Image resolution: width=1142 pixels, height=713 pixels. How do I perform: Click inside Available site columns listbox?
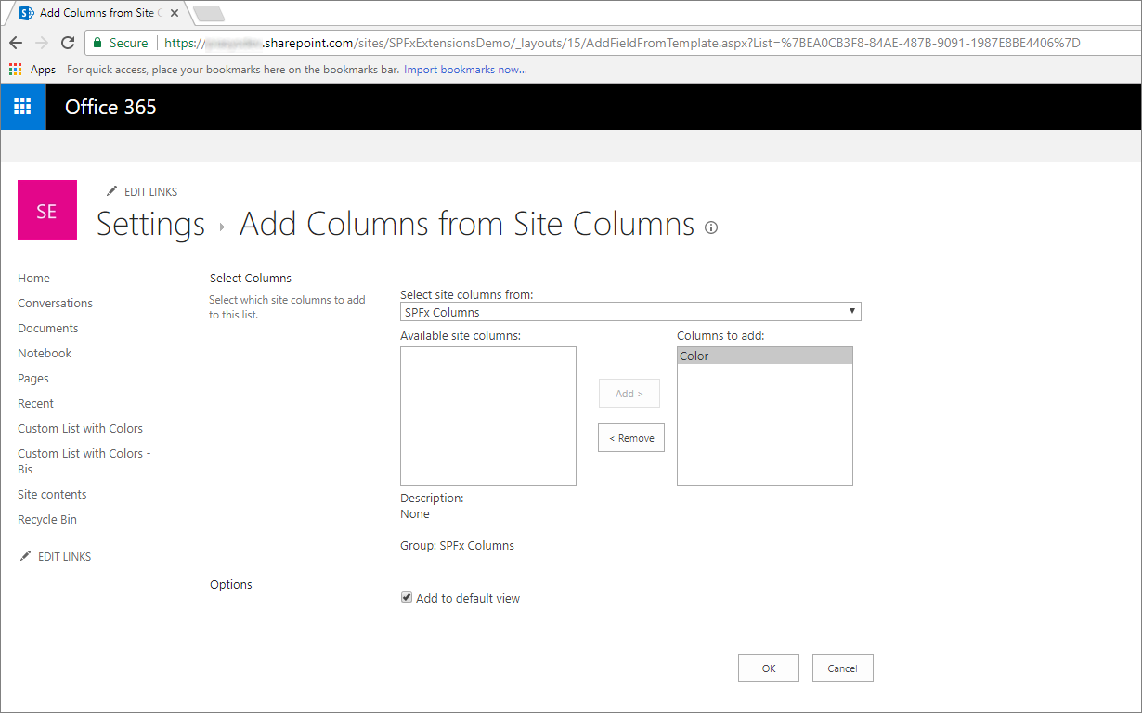[488, 416]
